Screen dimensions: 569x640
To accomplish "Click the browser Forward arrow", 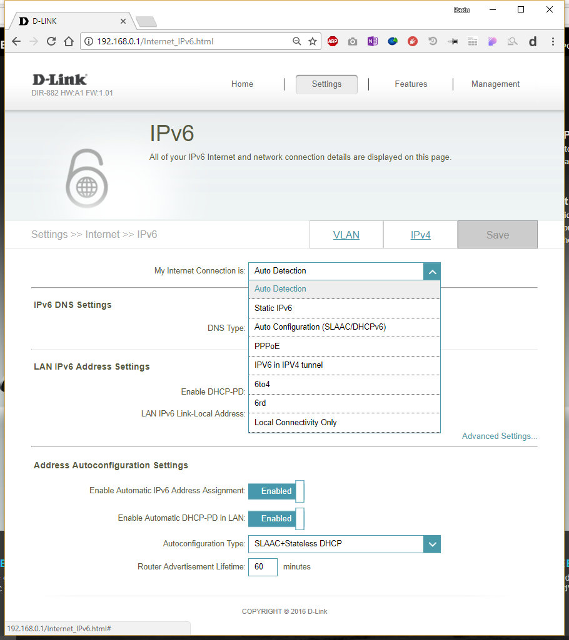I will 34,41.
